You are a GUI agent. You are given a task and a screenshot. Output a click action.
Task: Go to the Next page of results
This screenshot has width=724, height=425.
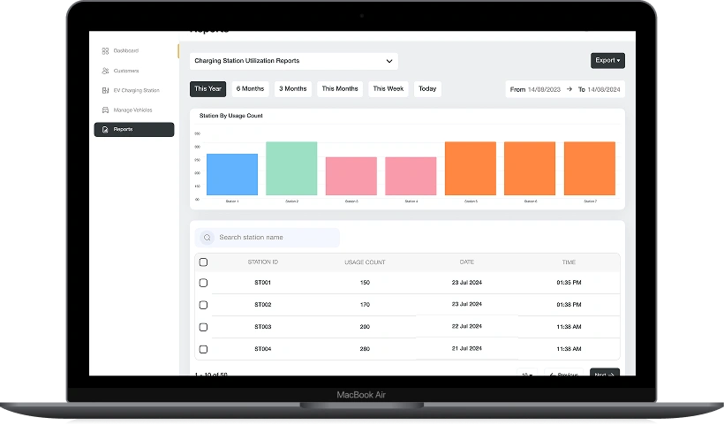point(605,374)
